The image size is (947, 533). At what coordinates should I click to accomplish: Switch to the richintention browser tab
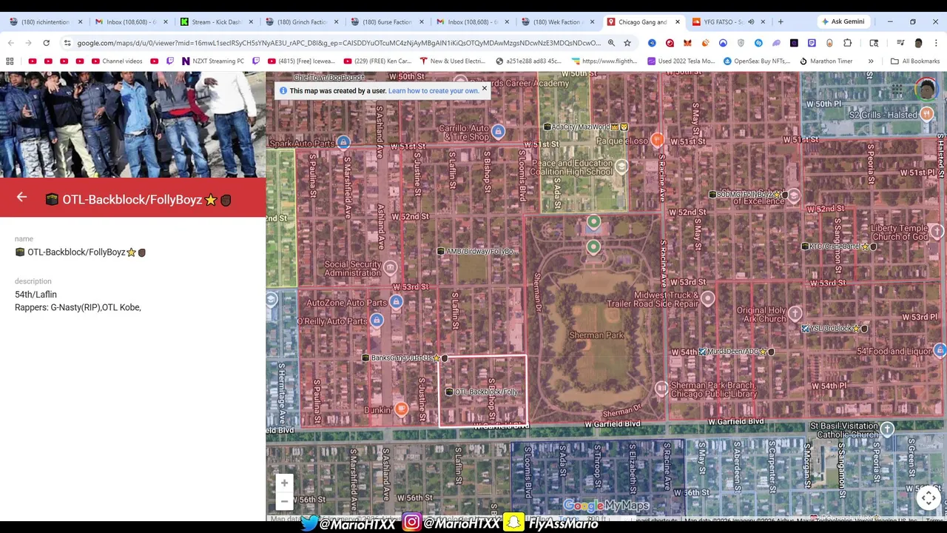click(x=45, y=22)
